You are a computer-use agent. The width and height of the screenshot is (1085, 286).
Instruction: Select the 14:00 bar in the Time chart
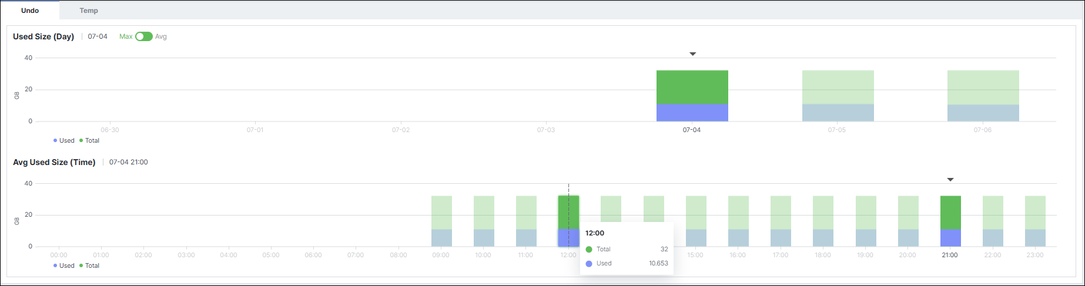pyautogui.click(x=654, y=208)
